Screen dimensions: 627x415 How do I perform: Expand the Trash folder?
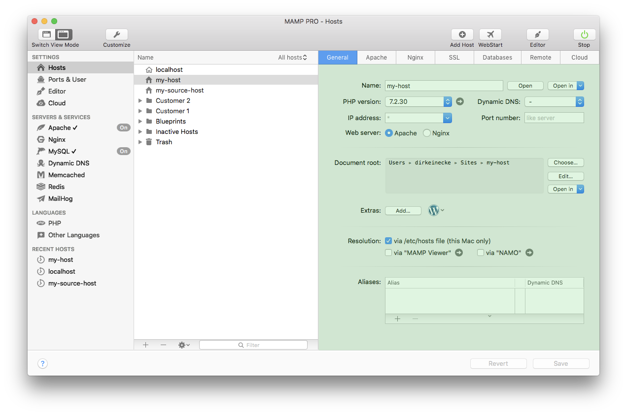[x=140, y=142]
